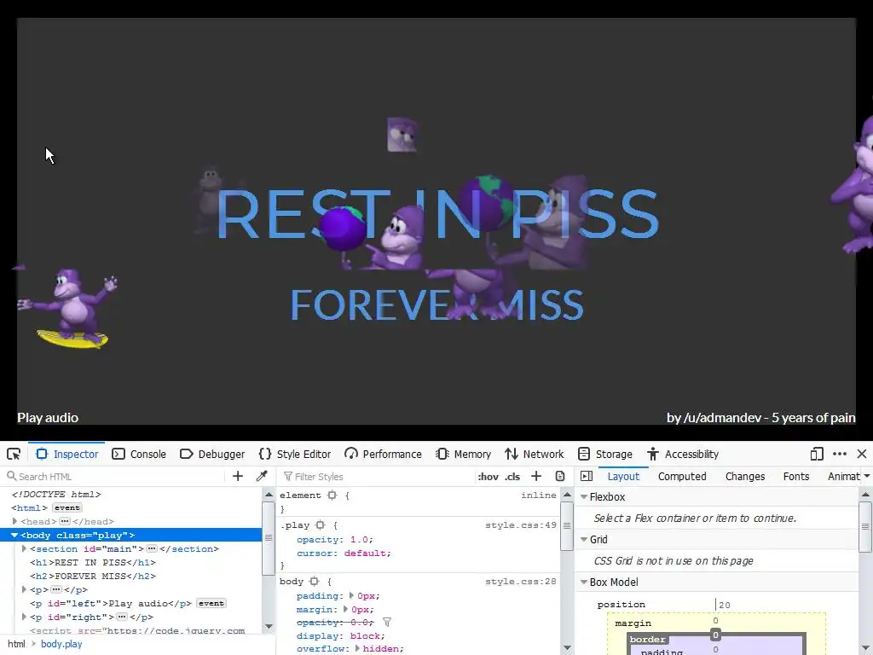Add a new CSS rule

(x=536, y=476)
